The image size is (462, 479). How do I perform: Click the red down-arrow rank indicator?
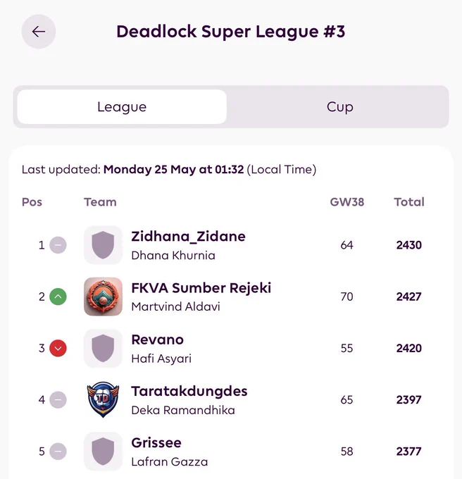[x=58, y=348]
